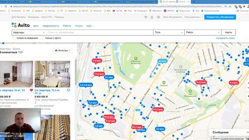Open the Пользователь account dropdown
249x140 pixels.
[x=193, y=17]
